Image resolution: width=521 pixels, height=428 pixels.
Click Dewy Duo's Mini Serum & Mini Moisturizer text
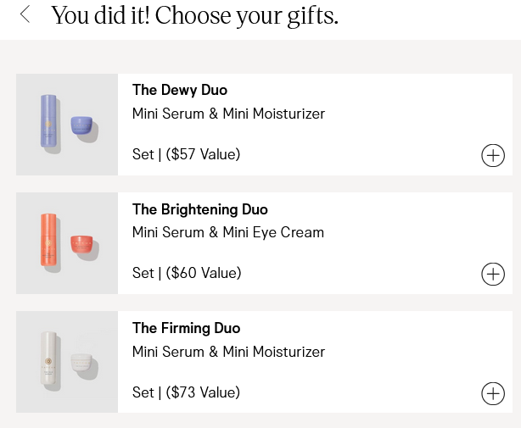[x=228, y=114]
